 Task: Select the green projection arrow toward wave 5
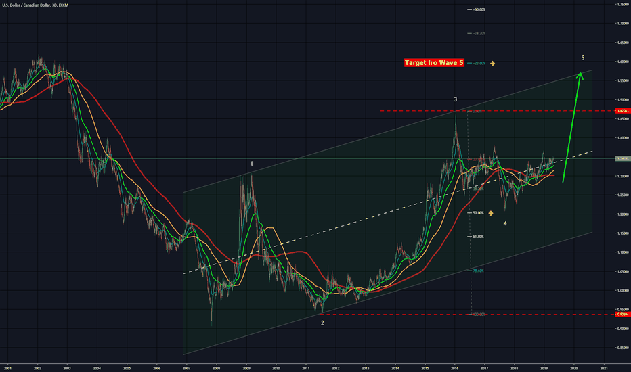[x=571, y=127]
